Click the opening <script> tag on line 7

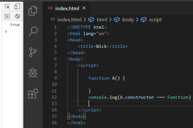coord(88,65)
